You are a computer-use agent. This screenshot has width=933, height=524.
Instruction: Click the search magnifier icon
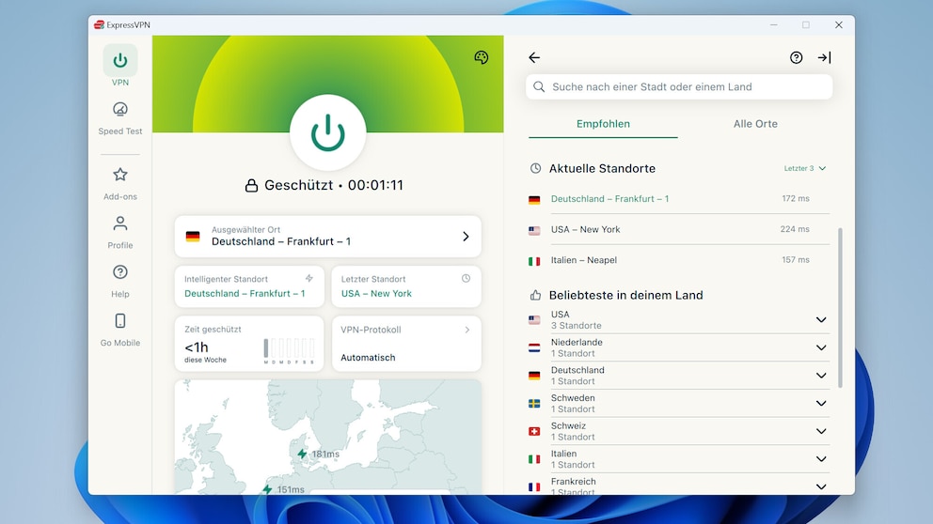539,86
